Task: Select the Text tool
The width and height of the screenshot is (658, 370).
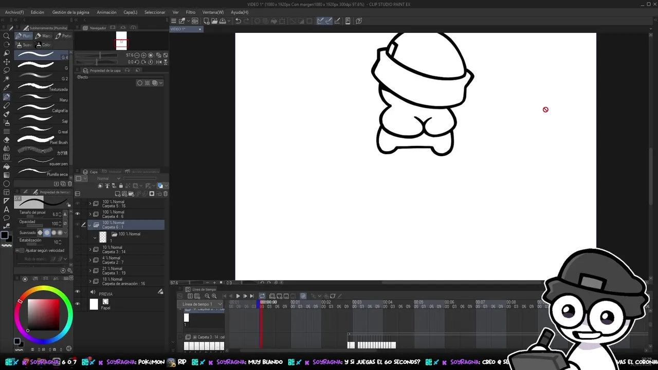Action: click(x=7, y=209)
